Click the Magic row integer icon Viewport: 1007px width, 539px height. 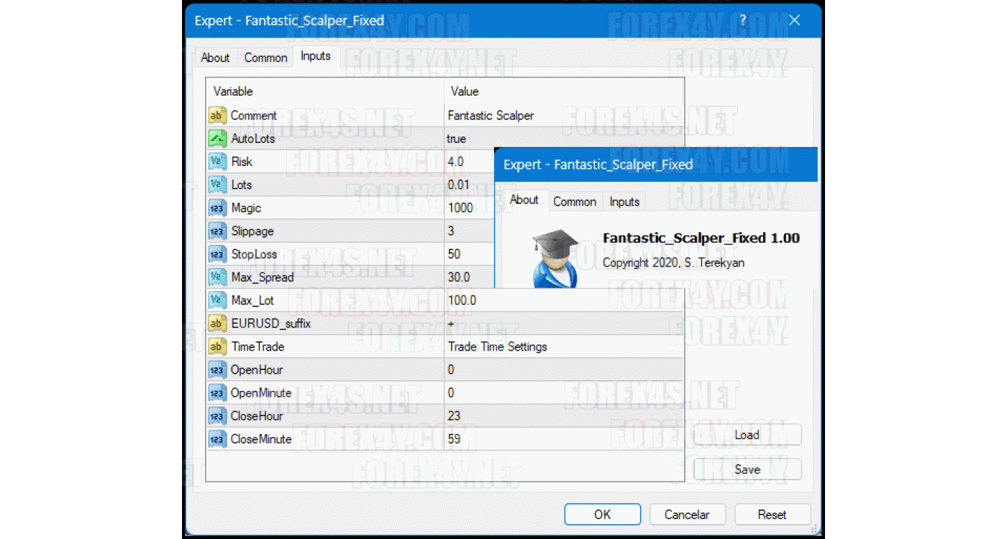click(217, 208)
